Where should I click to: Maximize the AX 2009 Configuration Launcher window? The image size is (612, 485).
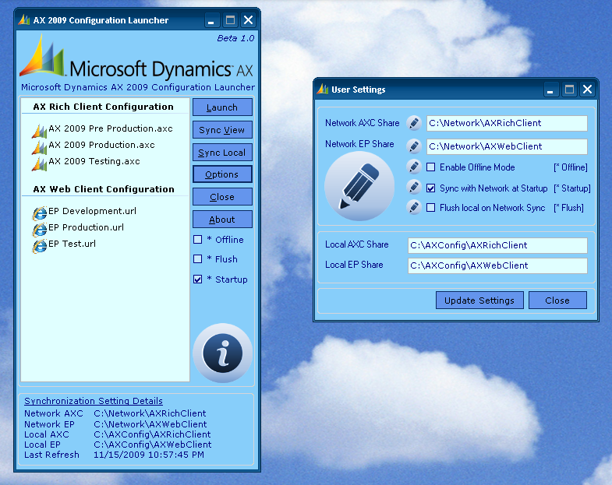[230, 20]
